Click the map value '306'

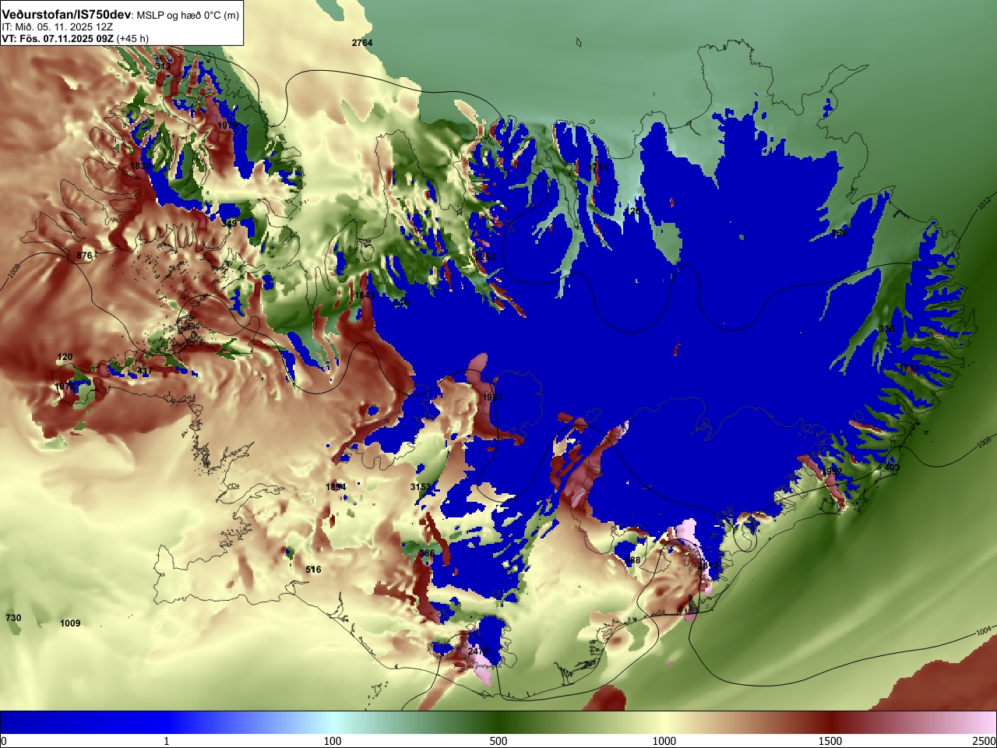pyautogui.click(x=886, y=330)
